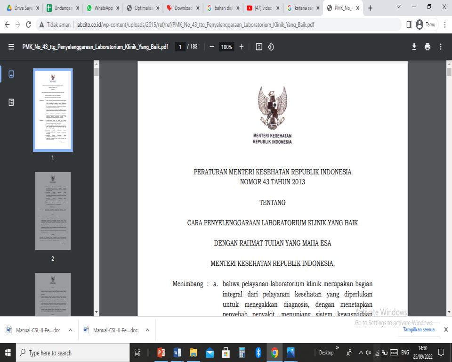Viewport: 452px width, 362px height.
Task: Switch to the Download tab
Action: click(180, 8)
